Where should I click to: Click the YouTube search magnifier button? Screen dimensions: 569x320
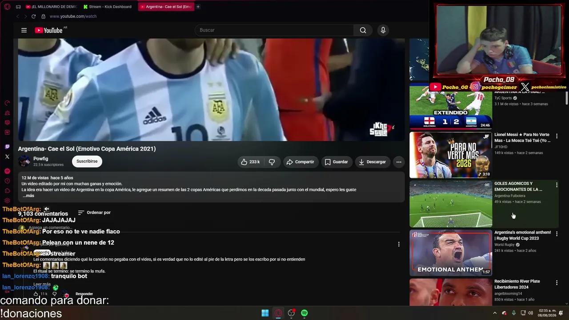(x=363, y=30)
